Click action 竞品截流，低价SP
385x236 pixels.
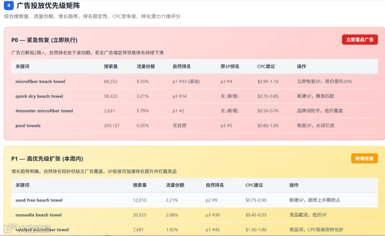[x=308, y=215]
